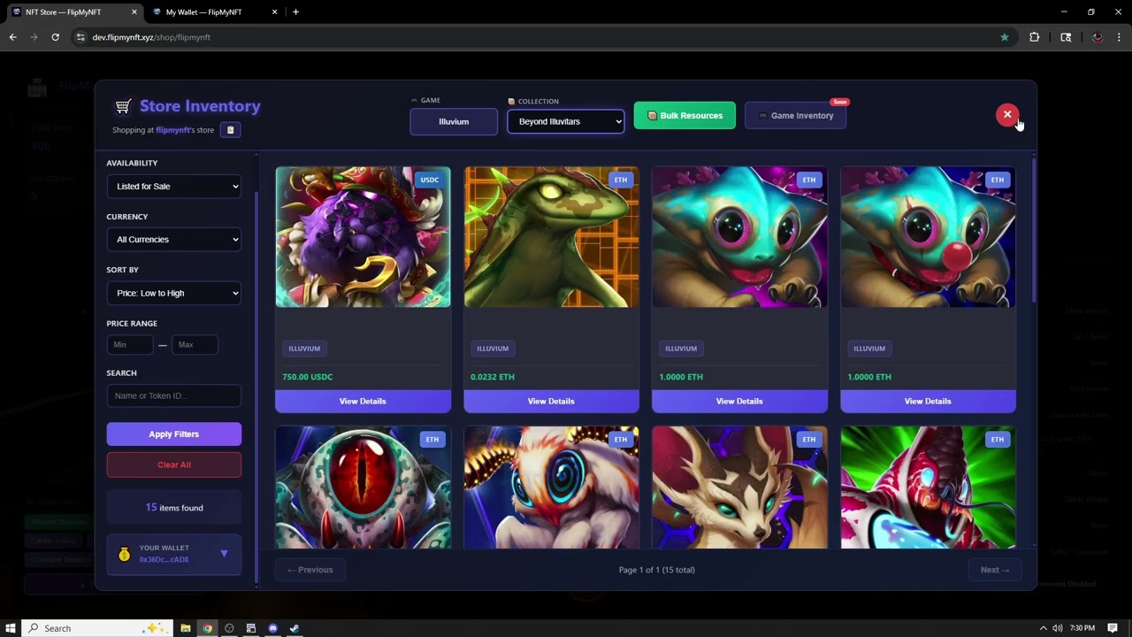
Task: Open the flipmynft store link
Action: [172, 130]
